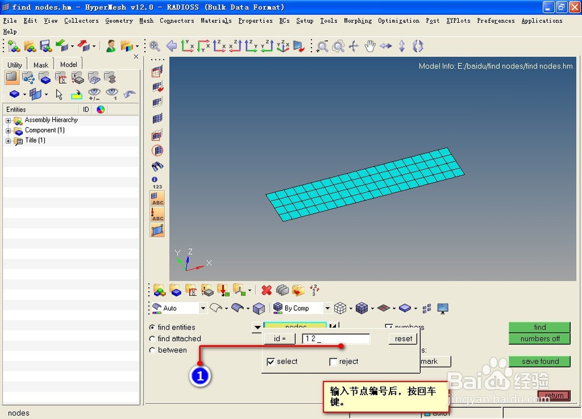Screen dimensions: 582x419
Task: Click the save found button
Action: (540, 361)
